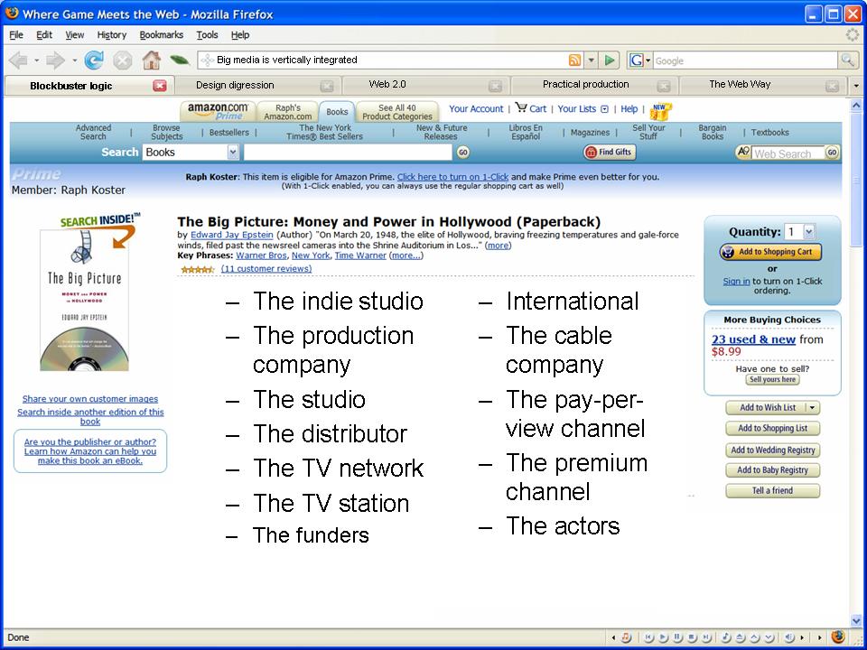The width and height of the screenshot is (867, 650).
Task: Click in the Google search box
Action: (745, 60)
